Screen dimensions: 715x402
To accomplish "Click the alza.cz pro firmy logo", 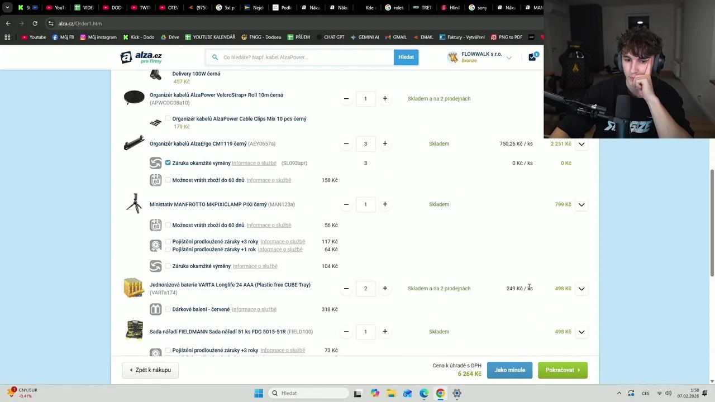I will tap(141, 57).
